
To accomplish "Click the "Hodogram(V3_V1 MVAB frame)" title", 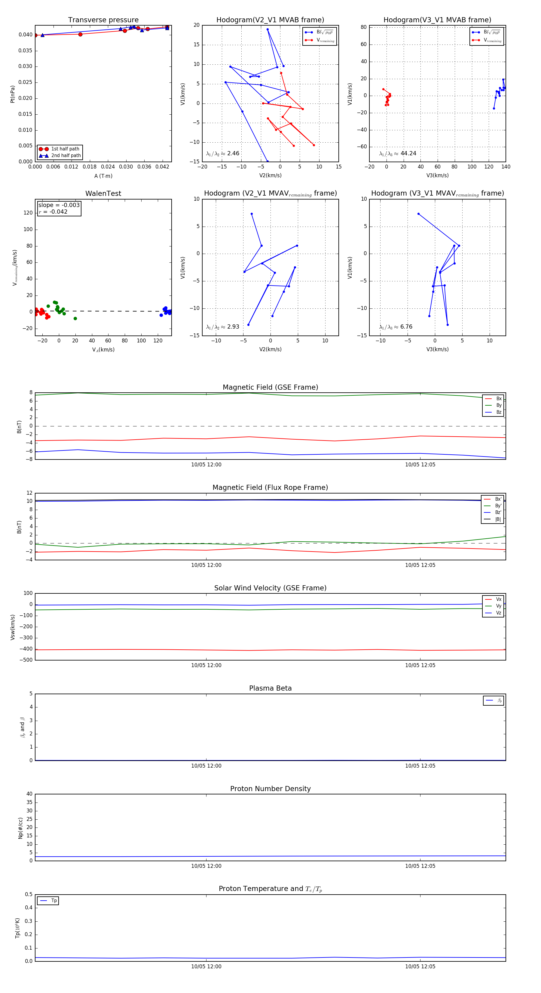I will (437, 20).
